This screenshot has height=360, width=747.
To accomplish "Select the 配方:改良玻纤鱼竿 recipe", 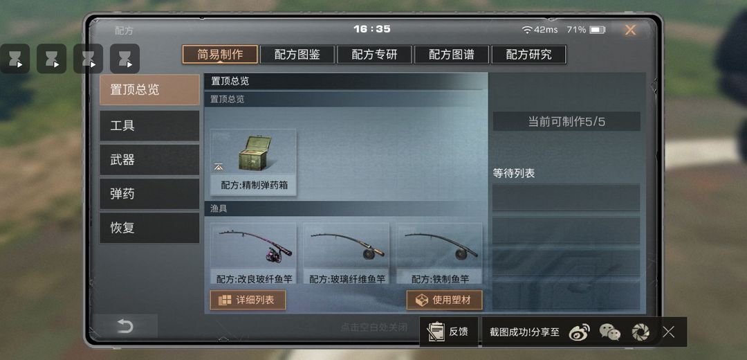I will coord(253,253).
